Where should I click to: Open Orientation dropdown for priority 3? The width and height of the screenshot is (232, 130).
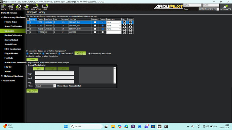pos(120,29)
